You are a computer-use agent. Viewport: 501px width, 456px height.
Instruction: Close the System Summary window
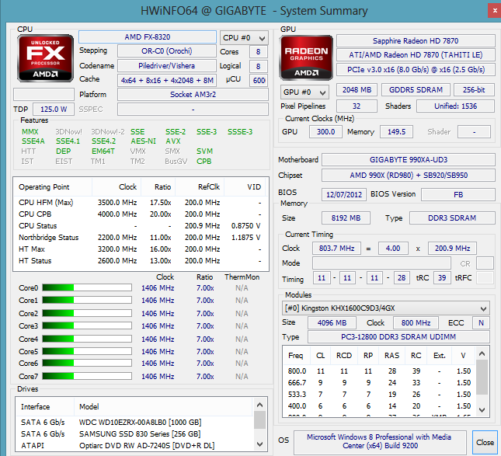tap(495, 11)
